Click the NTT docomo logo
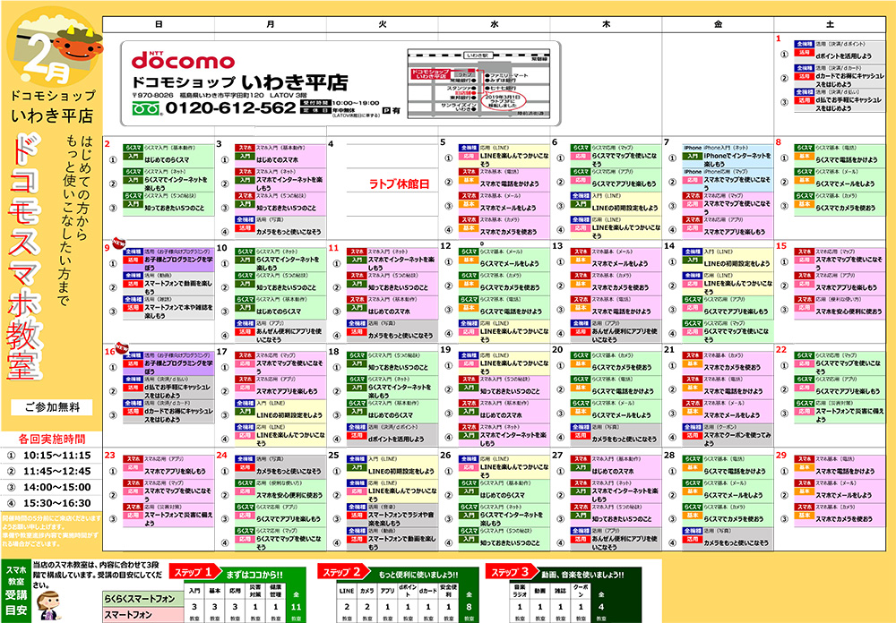The width and height of the screenshot is (896, 623). (183, 60)
